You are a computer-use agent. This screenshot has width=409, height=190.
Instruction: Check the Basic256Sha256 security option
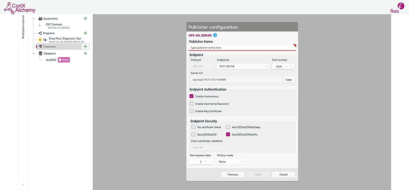pos(194,135)
